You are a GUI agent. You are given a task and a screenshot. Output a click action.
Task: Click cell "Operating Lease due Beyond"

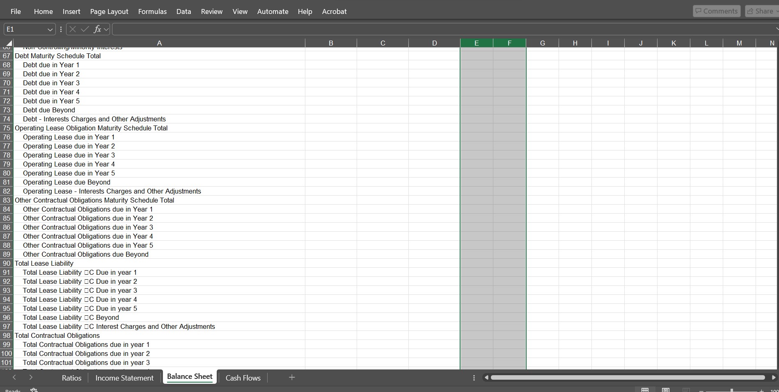tap(159, 182)
